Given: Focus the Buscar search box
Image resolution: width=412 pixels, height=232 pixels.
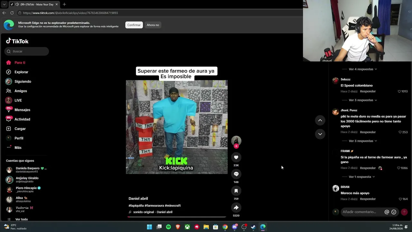Looking at the screenshot, I should click(27, 51).
